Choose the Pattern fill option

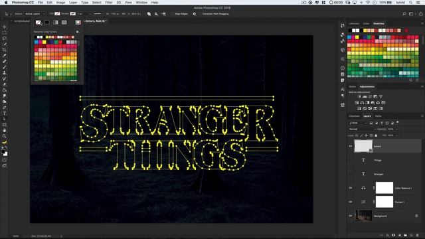[64, 23]
